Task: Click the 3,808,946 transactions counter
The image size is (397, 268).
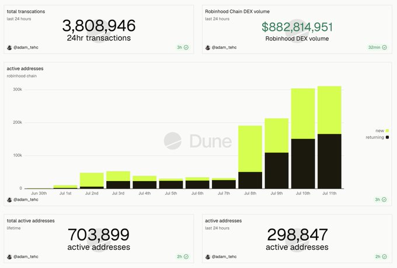Action: 99,26
